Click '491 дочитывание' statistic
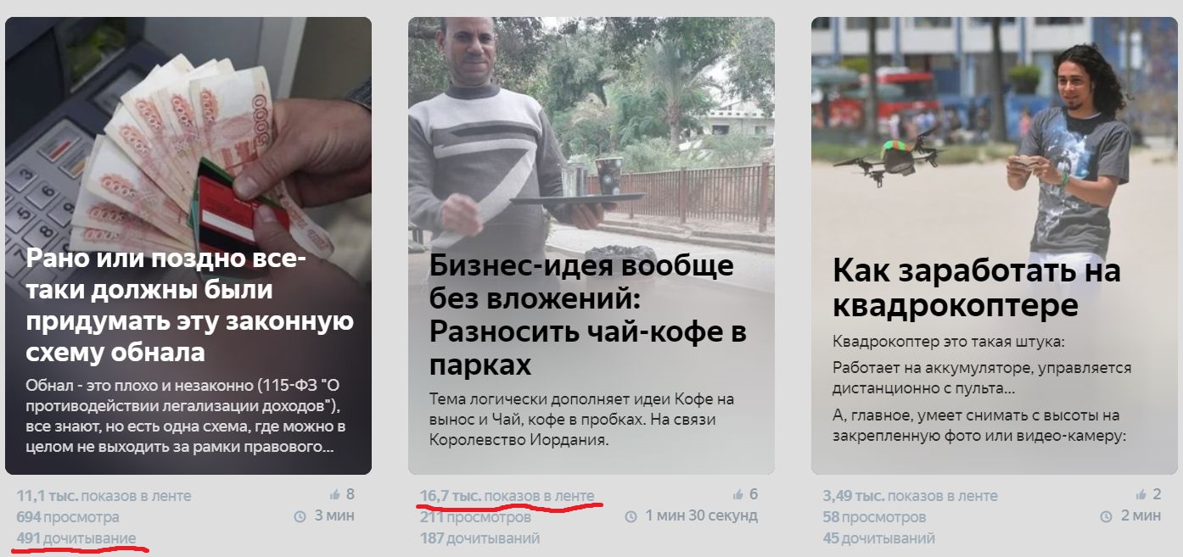This screenshot has height=557, width=1183. [x=76, y=538]
